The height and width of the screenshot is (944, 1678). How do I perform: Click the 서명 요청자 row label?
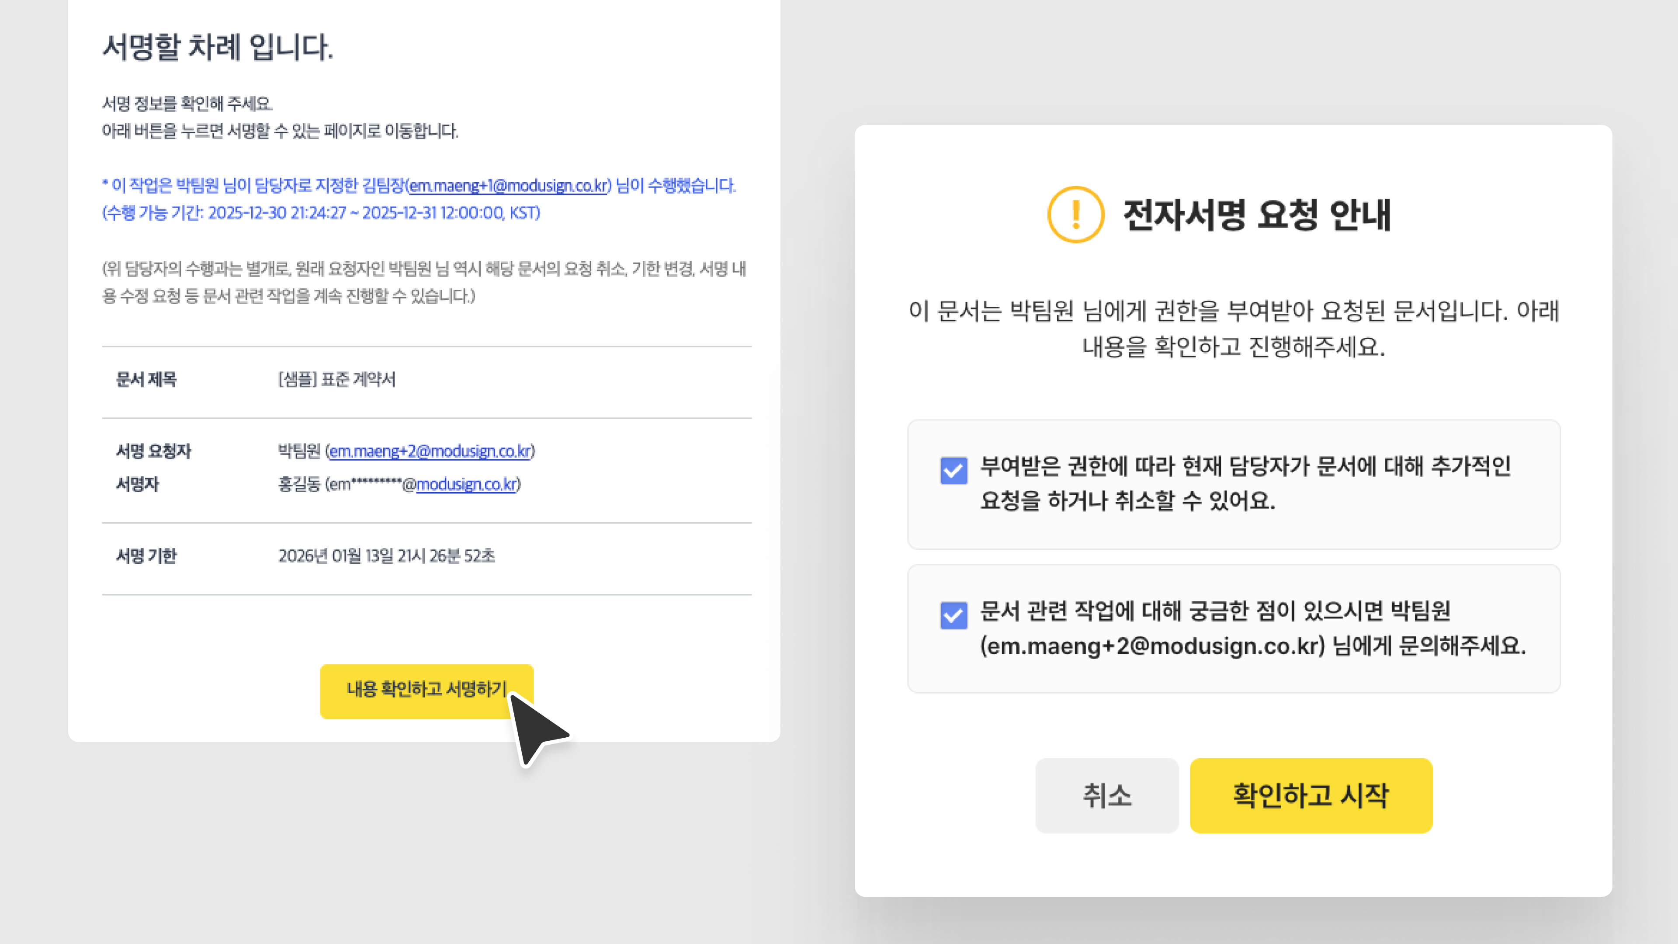click(x=153, y=451)
